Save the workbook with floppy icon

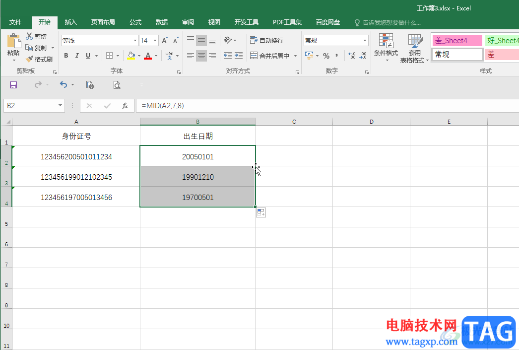coord(13,85)
